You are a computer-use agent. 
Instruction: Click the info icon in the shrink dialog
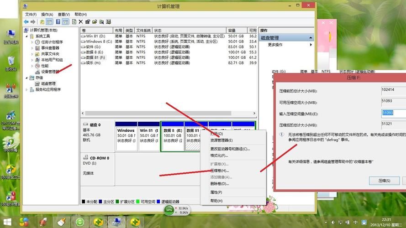click(282, 135)
